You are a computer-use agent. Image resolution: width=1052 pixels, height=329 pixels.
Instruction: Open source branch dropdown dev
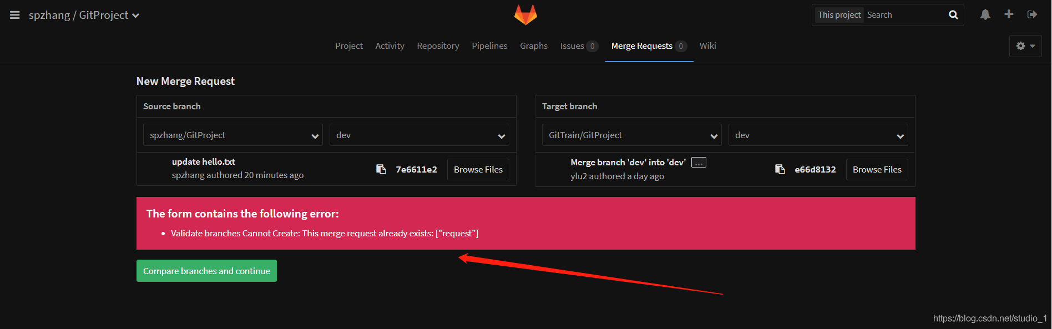coord(419,135)
